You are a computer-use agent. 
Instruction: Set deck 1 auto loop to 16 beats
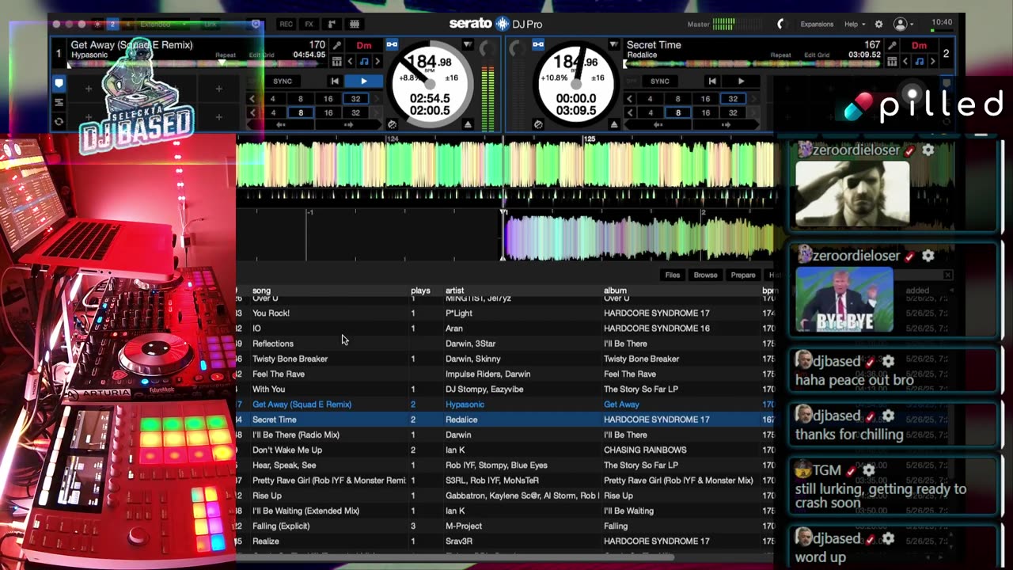tap(328, 99)
